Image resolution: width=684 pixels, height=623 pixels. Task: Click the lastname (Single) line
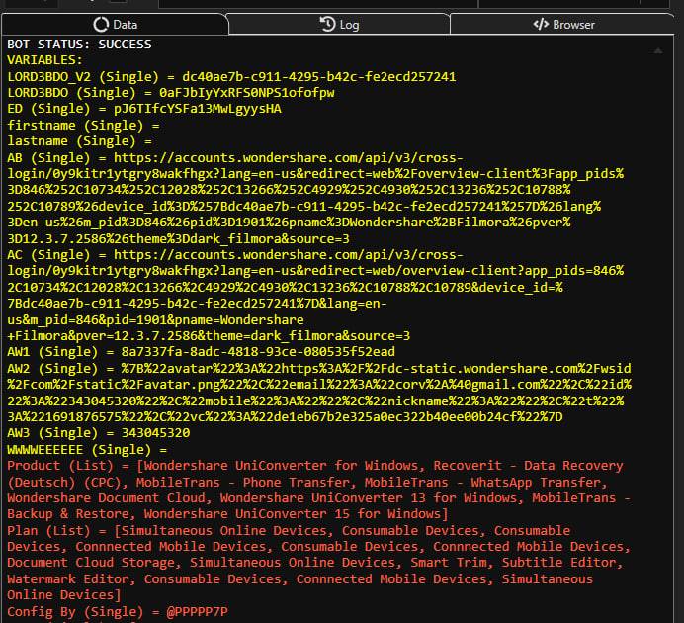point(79,141)
